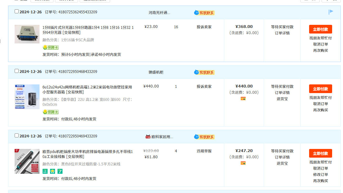
Task: Tick checkbox for order 4180722950468433209
Action: click(17, 71)
